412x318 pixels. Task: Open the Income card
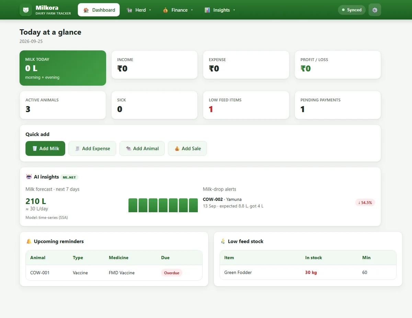154,65
